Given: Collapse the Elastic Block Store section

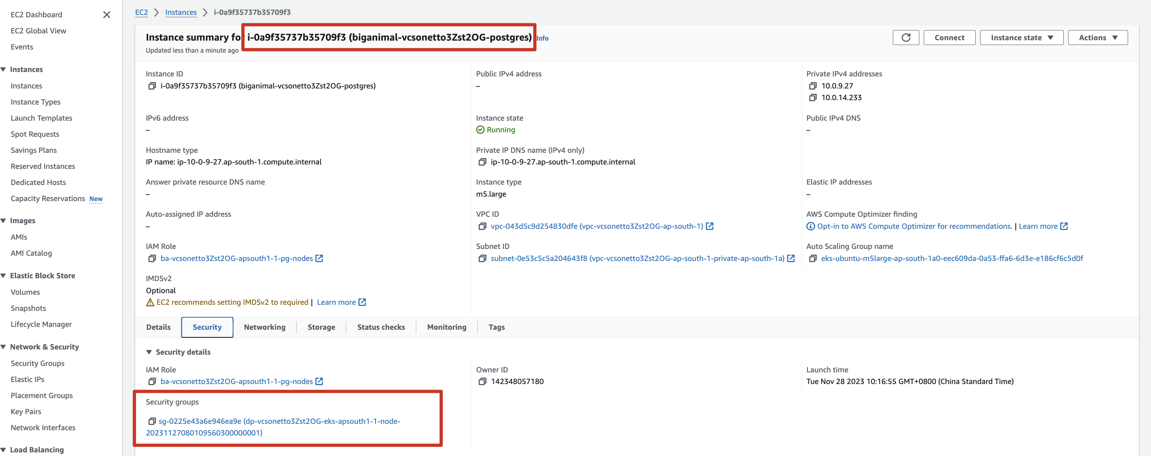Looking at the screenshot, I should click(3, 275).
